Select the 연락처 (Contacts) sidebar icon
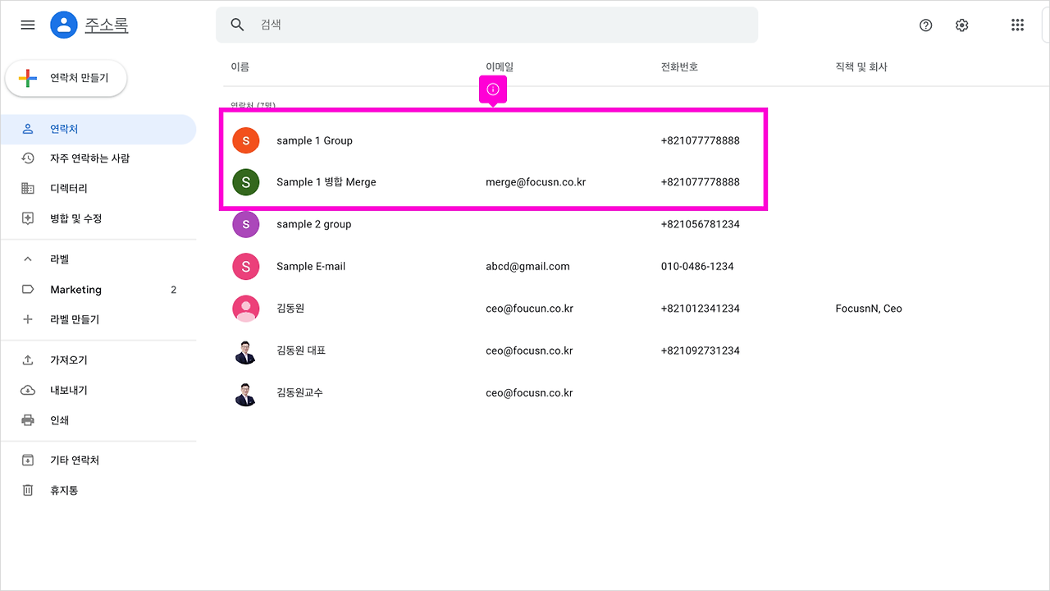The width and height of the screenshot is (1050, 591). pos(27,129)
